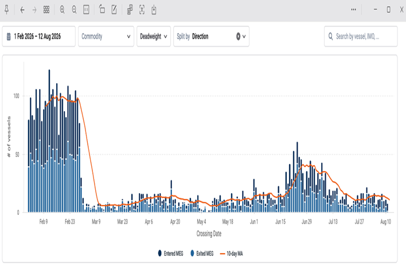The width and height of the screenshot is (406, 271).
Task: Toggle the 10-day MA legend series
Action: [x=231, y=253]
